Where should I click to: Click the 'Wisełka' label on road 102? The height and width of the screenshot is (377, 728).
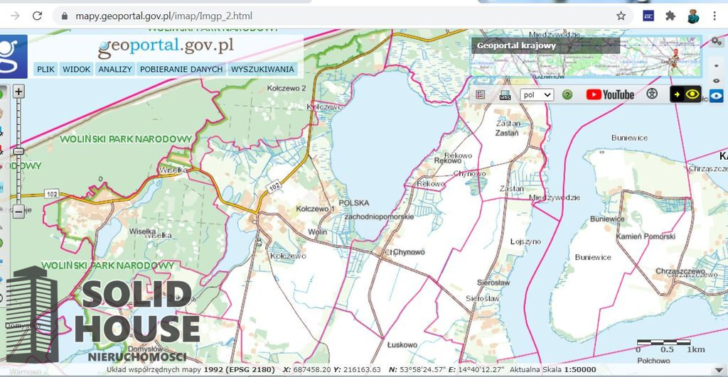[173, 170]
